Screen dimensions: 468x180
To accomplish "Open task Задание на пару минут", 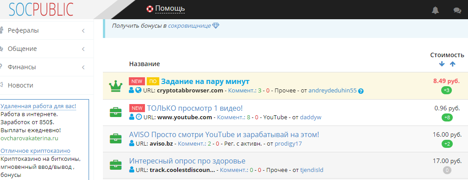I will click(205, 81).
